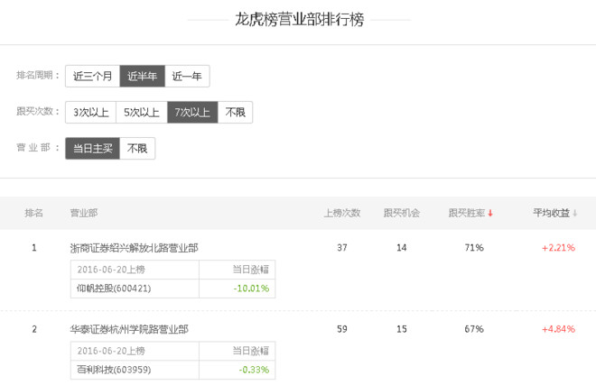Pick the 7次以上 follow-buy filter
596x385 pixels.
[192, 113]
